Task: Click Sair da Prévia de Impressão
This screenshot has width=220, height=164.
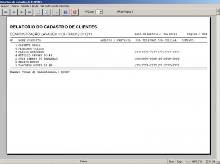Action: click(55, 6)
